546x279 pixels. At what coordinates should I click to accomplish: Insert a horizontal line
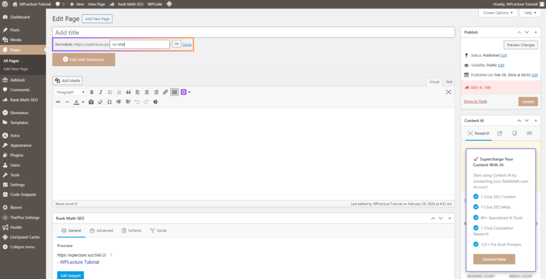67,102
